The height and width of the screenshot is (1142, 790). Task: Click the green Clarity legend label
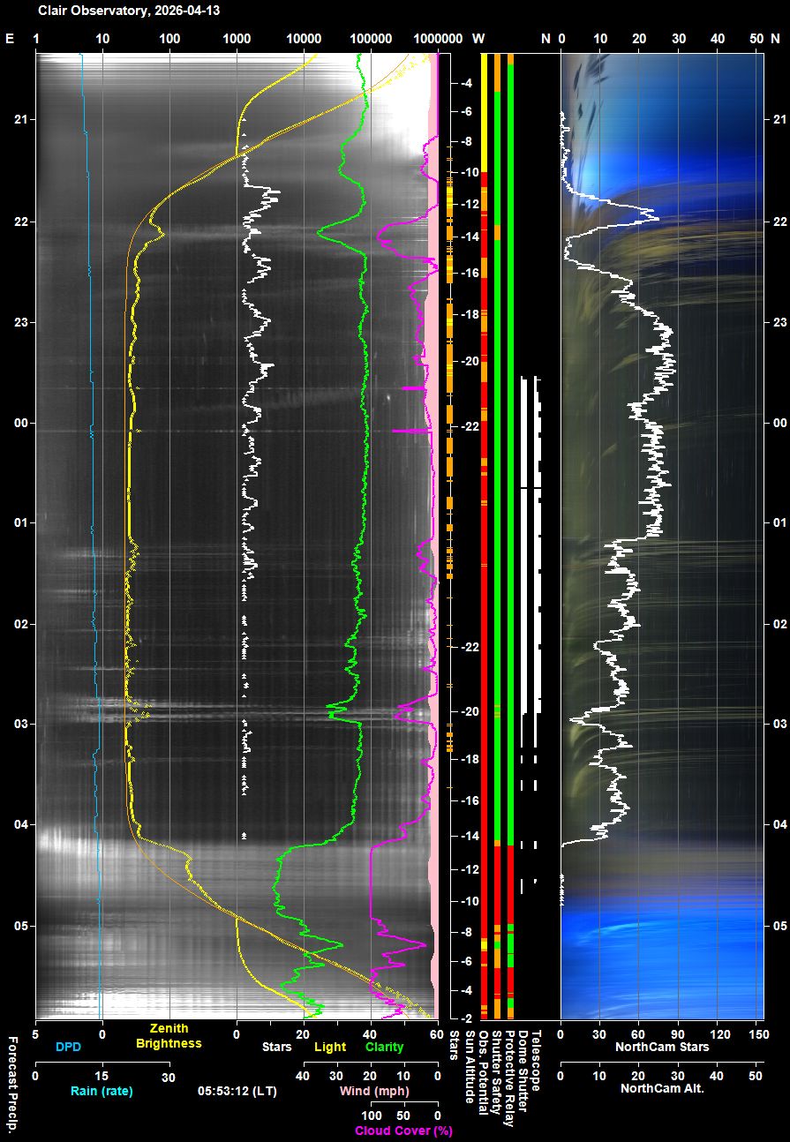(384, 1047)
